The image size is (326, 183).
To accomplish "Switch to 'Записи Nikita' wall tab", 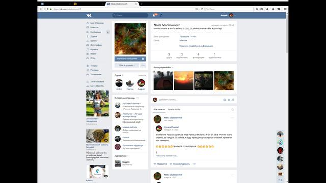I will [174, 110].
